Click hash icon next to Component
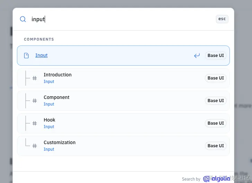Screen dimensions: 252x183 click(x=35, y=101)
